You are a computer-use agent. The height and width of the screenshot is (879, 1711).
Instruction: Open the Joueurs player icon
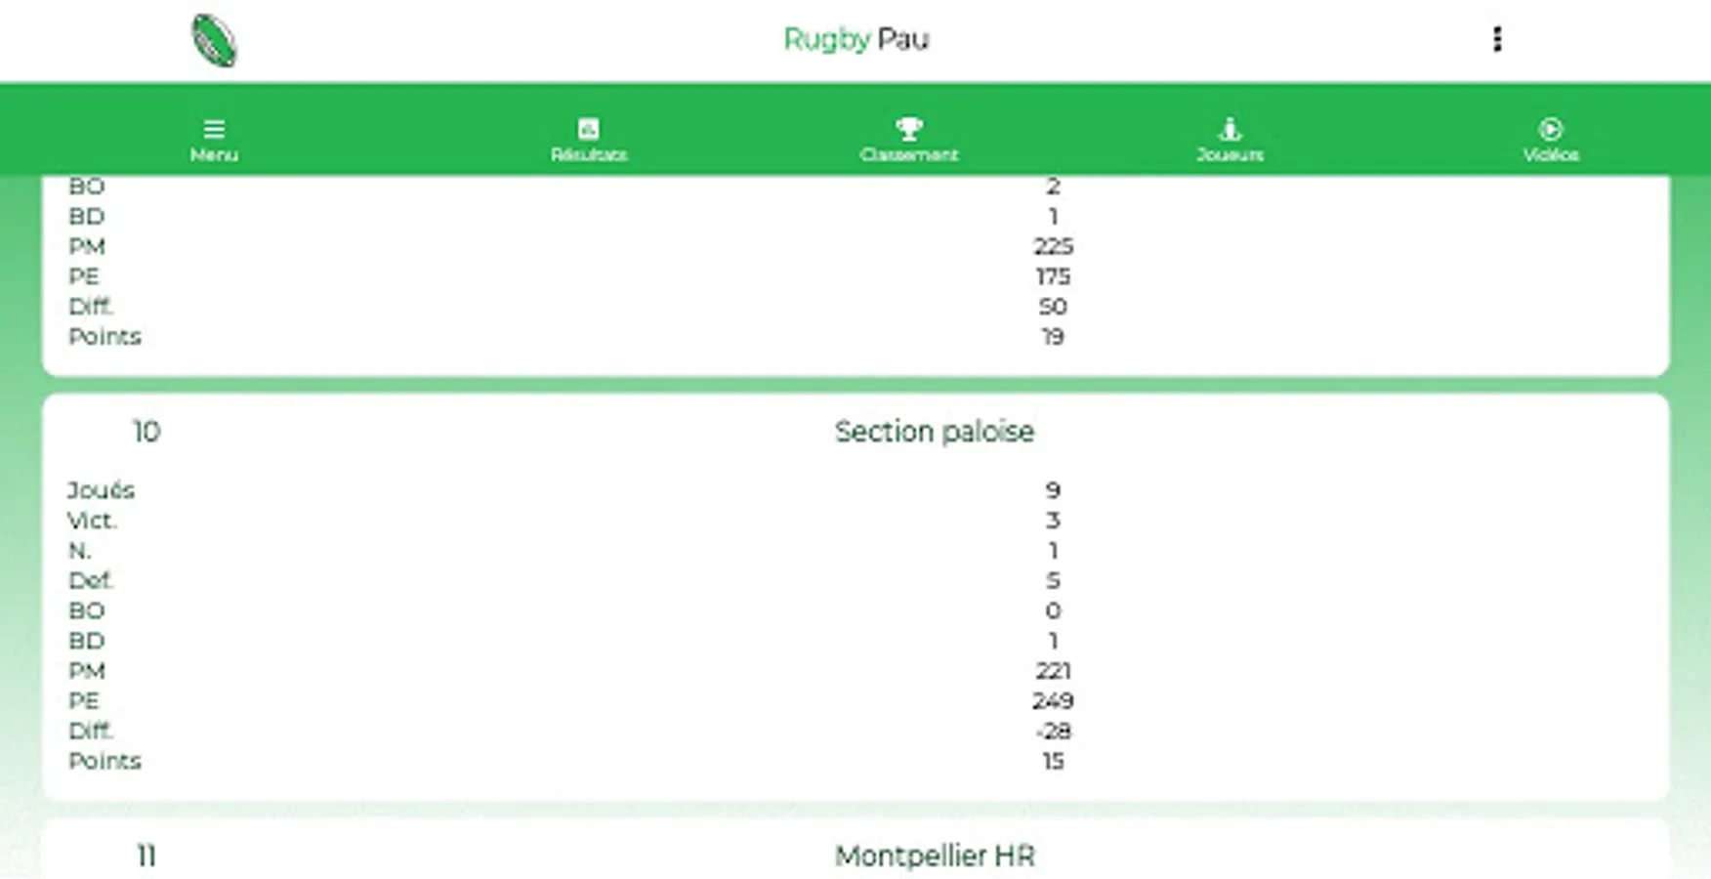[x=1230, y=129]
